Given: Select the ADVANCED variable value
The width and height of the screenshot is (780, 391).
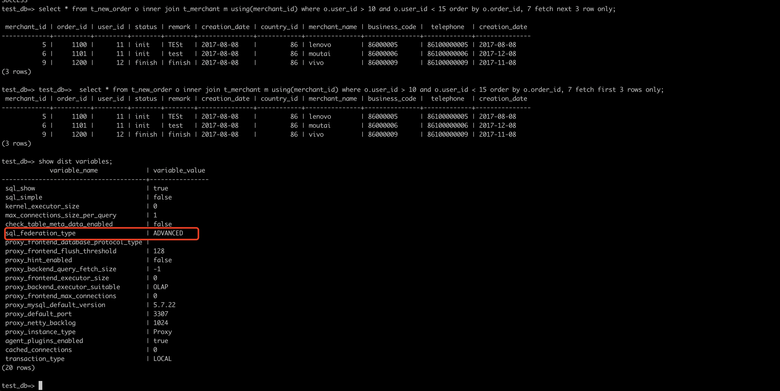Looking at the screenshot, I should click(168, 233).
